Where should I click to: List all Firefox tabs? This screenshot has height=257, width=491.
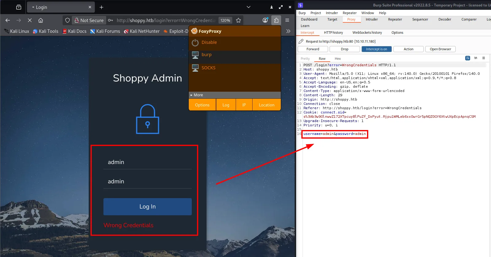pos(249,7)
